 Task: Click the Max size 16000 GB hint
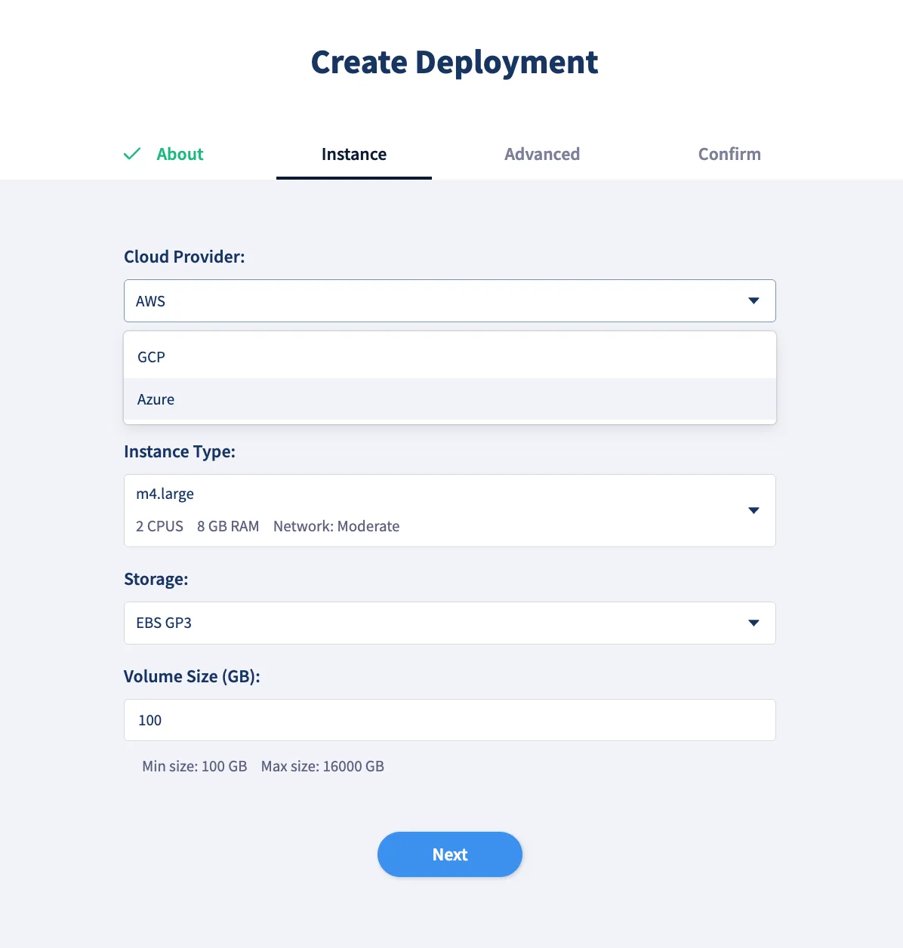click(x=322, y=766)
